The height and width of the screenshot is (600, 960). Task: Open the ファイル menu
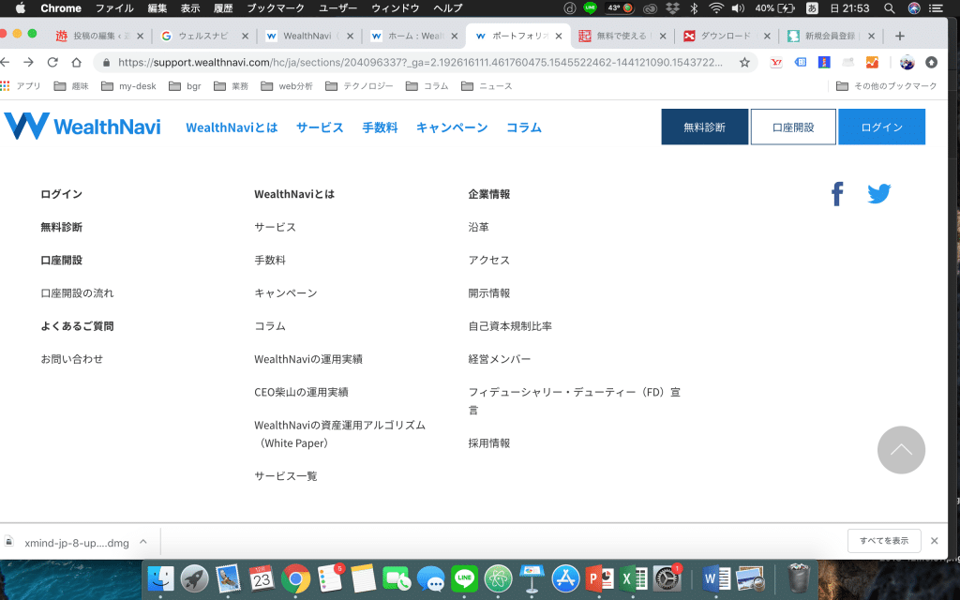tap(114, 7)
